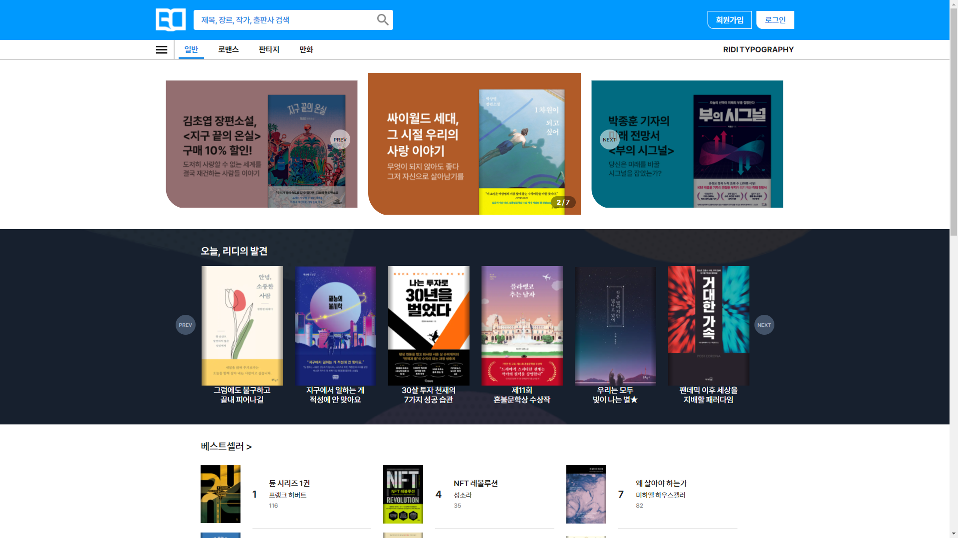Click the search magnifier icon
958x538 pixels.
click(382, 19)
